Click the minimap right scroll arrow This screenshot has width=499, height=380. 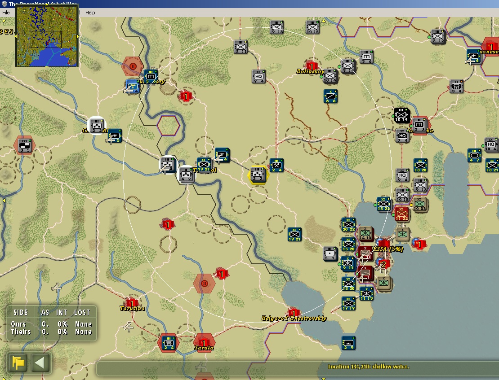(x=78, y=36)
